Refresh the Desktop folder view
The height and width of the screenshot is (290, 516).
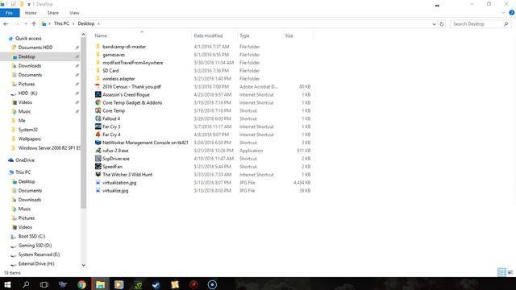442,24
